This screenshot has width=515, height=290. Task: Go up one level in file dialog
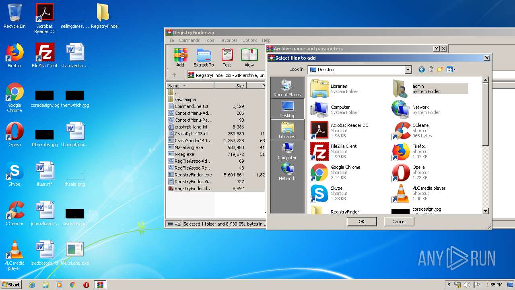click(431, 69)
